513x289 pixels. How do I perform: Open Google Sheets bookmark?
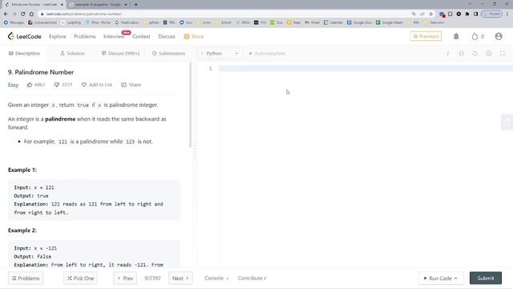point(389,22)
